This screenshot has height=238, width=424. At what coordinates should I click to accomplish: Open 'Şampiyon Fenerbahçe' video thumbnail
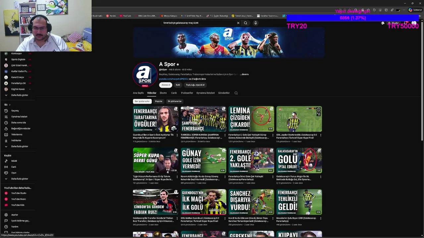click(203, 119)
